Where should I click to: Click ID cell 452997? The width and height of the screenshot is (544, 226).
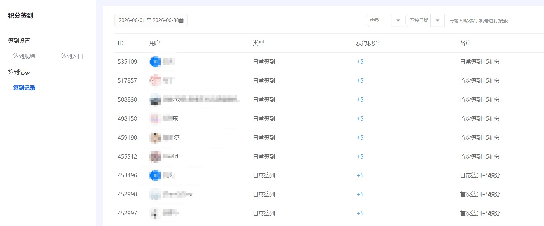127,213
